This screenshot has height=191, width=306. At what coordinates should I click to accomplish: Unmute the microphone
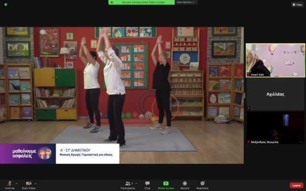click(x=10, y=185)
